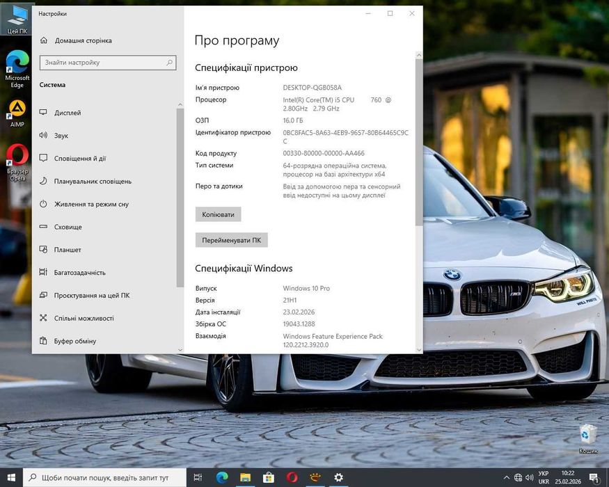Open the Display settings icon
The image size is (609, 487).
pos(43,113)
